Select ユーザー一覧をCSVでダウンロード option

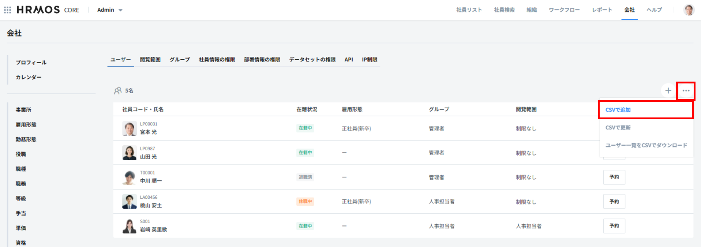646,145
